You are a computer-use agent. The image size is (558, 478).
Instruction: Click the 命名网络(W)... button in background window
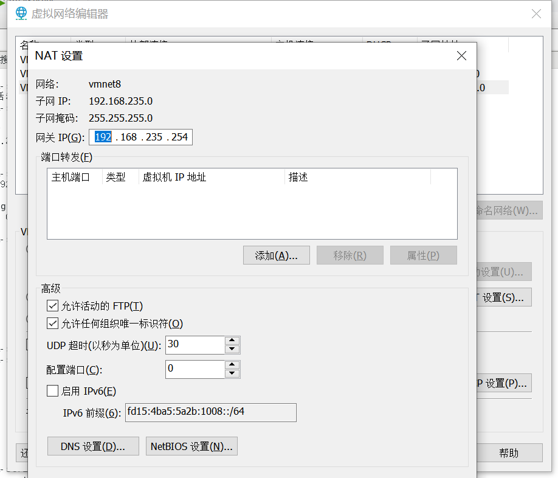[509, 210]
